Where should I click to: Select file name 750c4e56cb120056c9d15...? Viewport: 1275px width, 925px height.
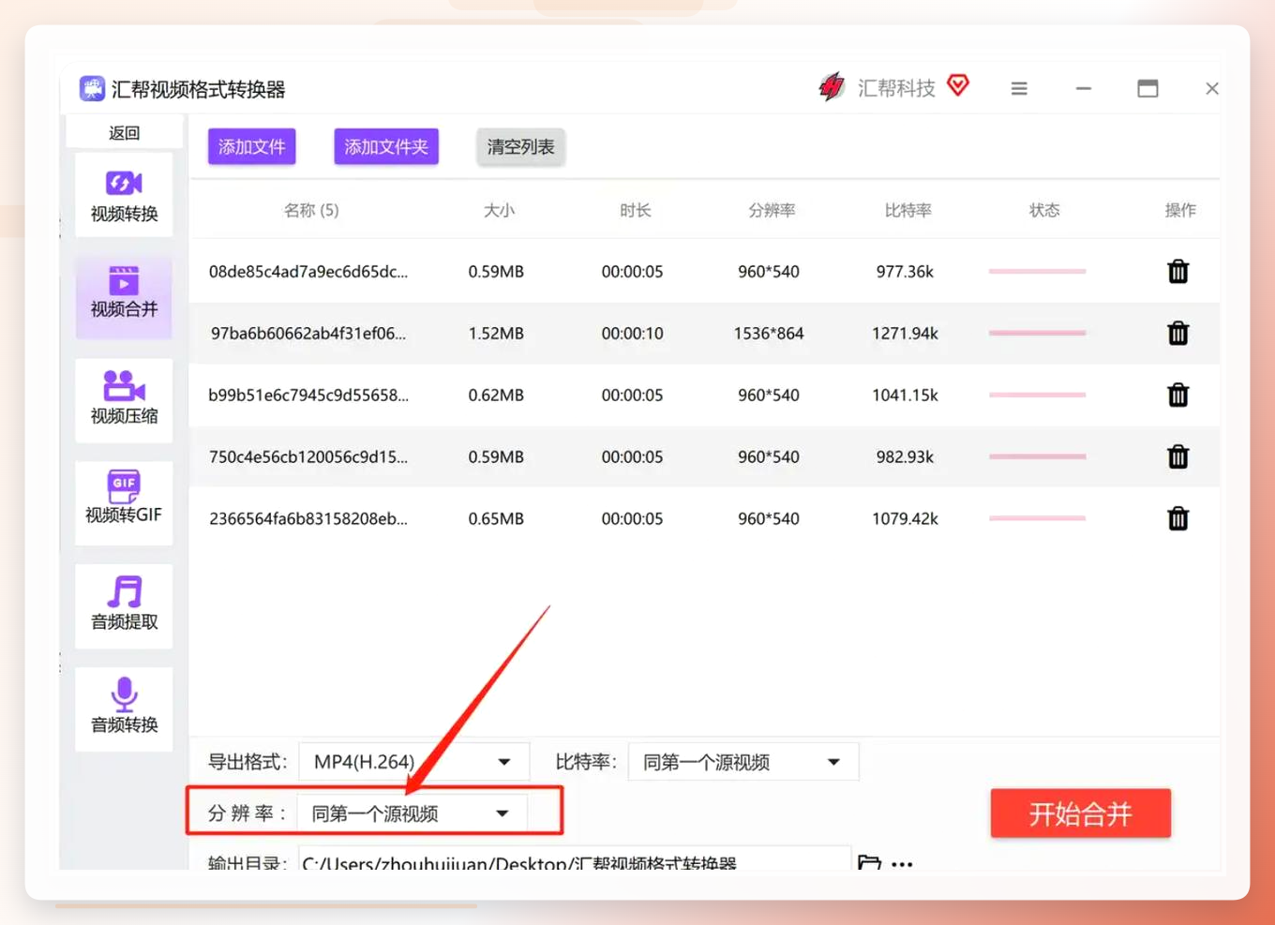click(308, 456)
